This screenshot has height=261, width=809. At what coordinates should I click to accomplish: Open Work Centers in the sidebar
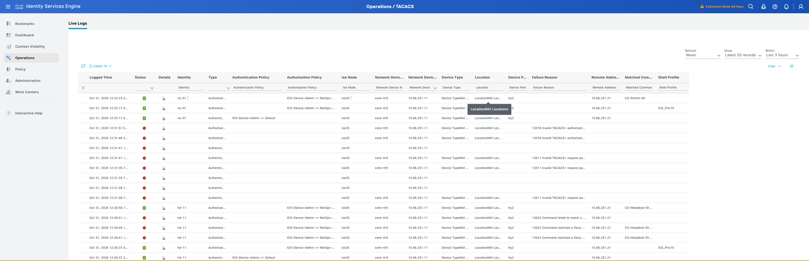click(x=27, y=92)
